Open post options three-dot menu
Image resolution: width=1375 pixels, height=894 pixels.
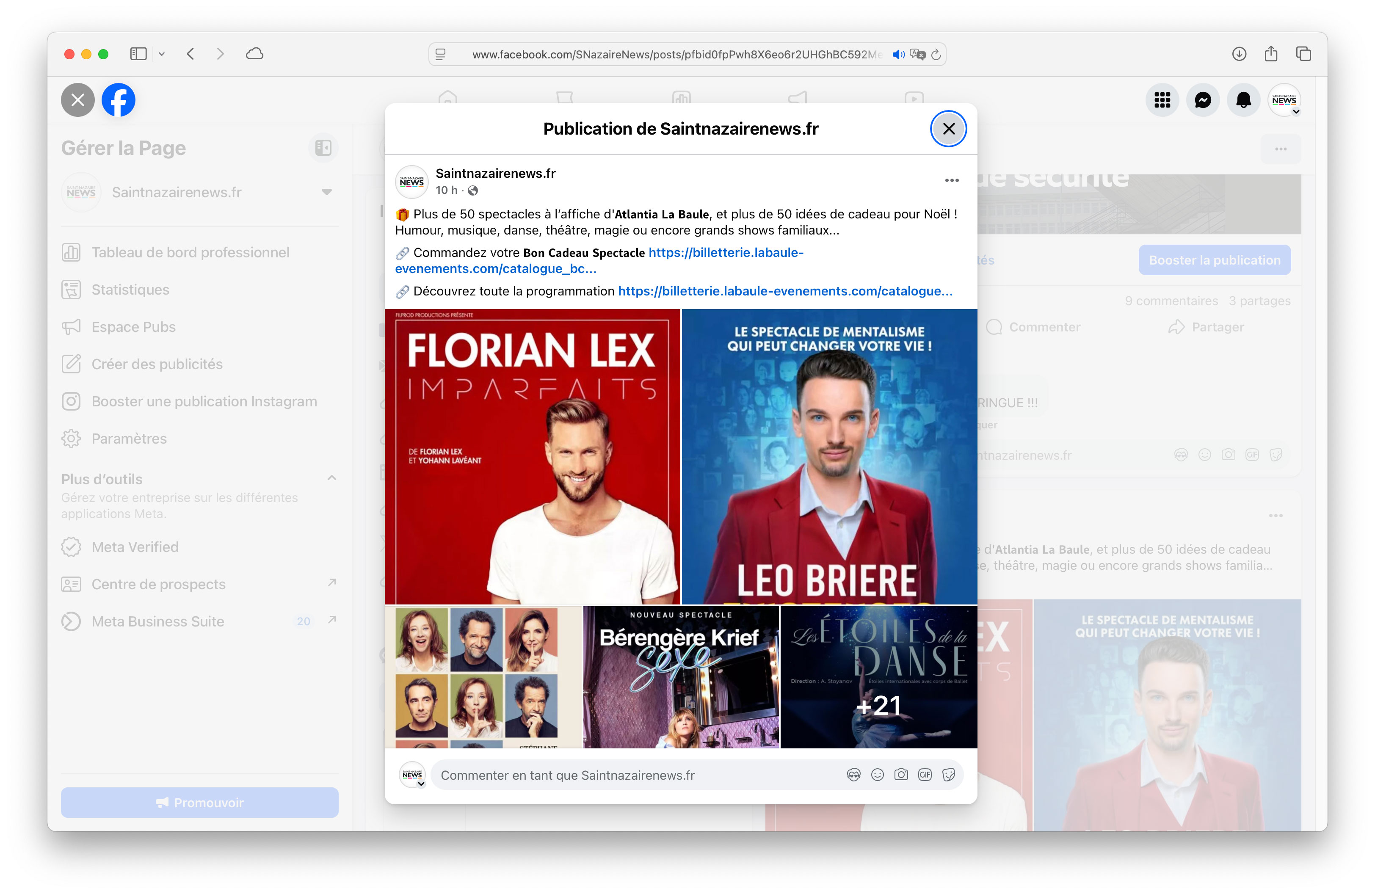(x=952, y=181)
